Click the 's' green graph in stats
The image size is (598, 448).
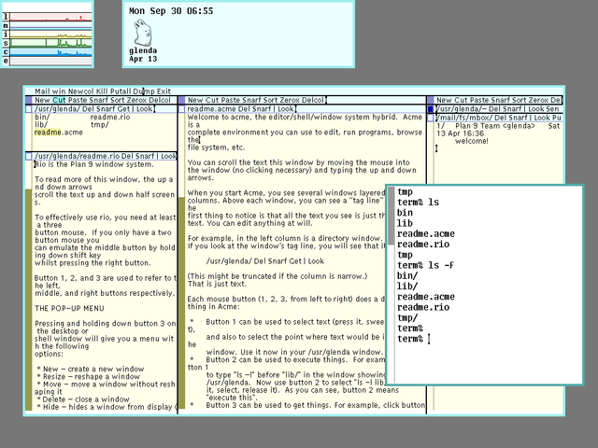pyautogui.click(x=50, y=43)
